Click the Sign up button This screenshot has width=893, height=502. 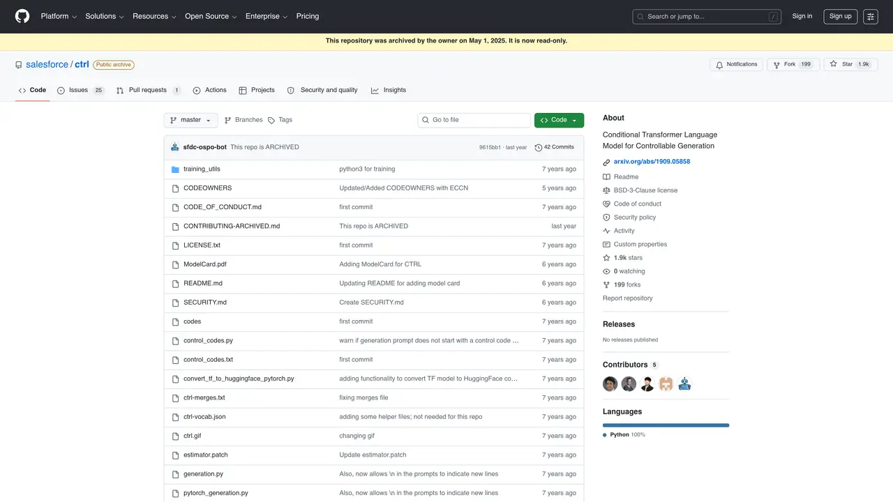coord(841,16)
